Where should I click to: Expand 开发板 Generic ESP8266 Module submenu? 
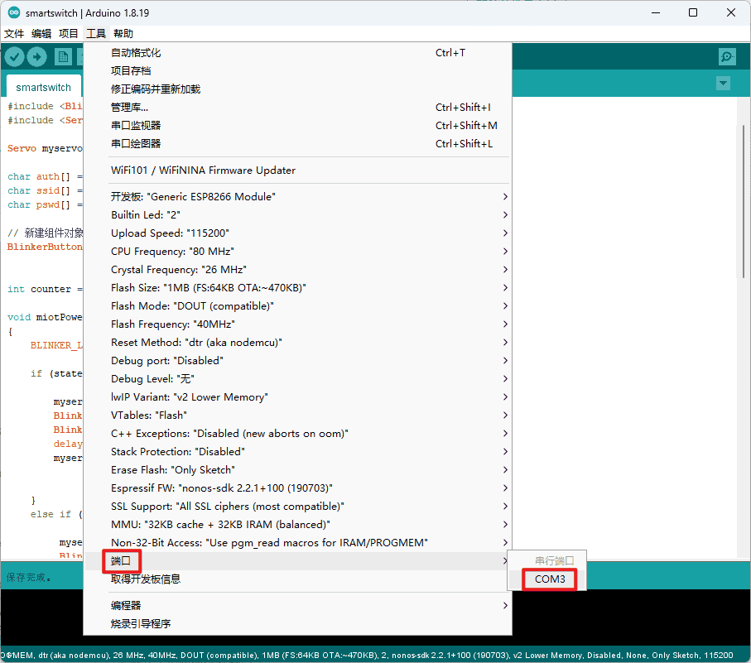pyautogui.click(x=297, y=197)
